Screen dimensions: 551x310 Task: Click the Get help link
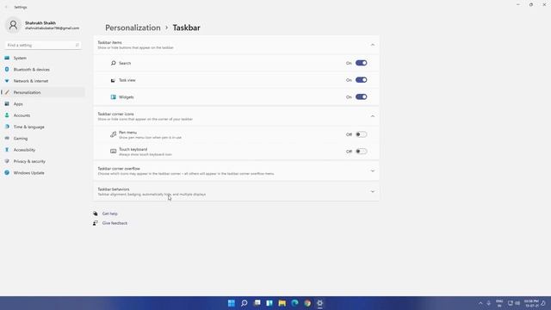[110, 214]
